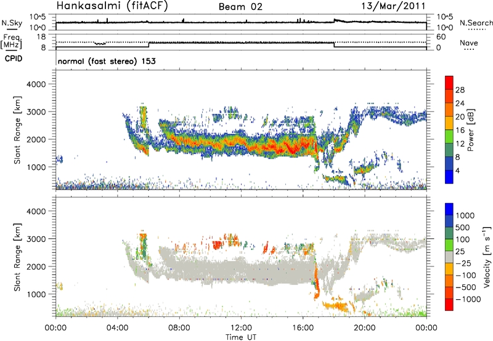This screenshot has height=341, width=493.
Task: Click the "Time UT" axis title
Action: coord(241,337)
